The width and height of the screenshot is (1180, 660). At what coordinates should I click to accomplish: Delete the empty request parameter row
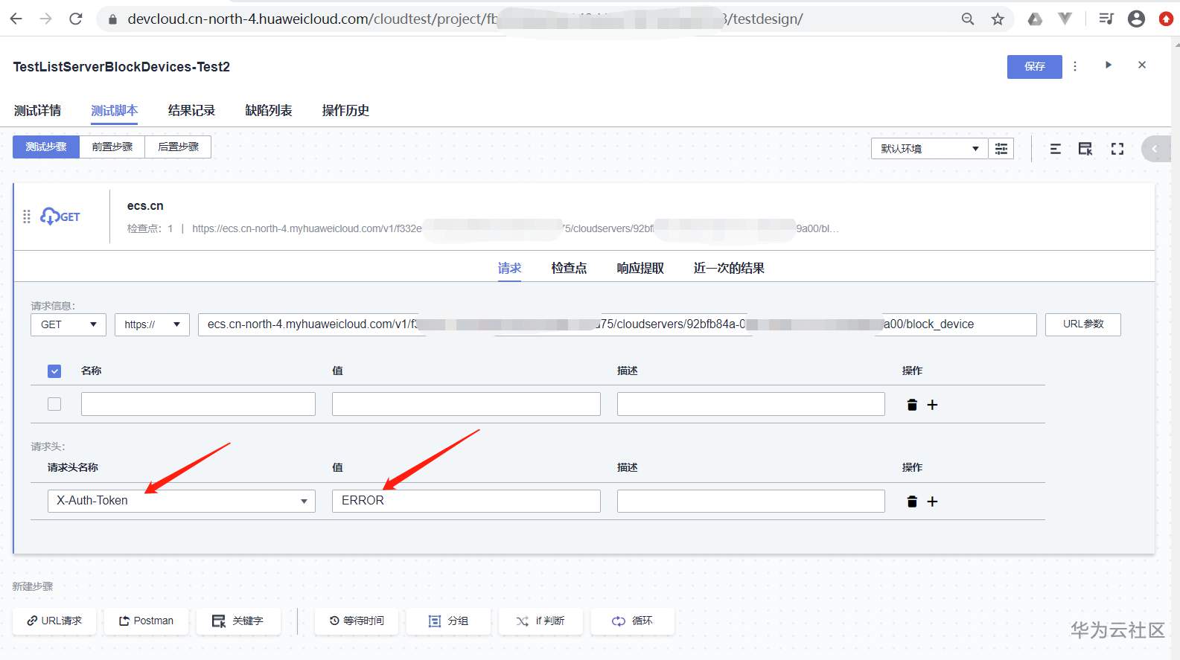pyautogui.click(x=912, y=405)
